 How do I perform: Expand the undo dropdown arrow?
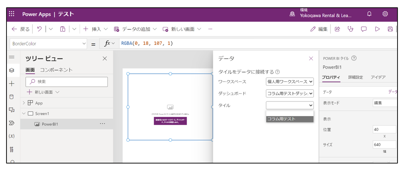[x=50, y=29]
